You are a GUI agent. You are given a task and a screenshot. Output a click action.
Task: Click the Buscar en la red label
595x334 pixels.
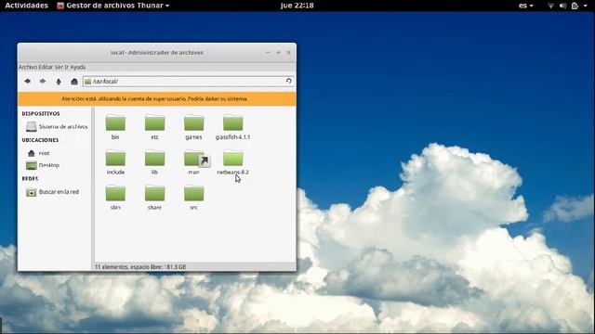pyautogui.click(x=59, y=192)
